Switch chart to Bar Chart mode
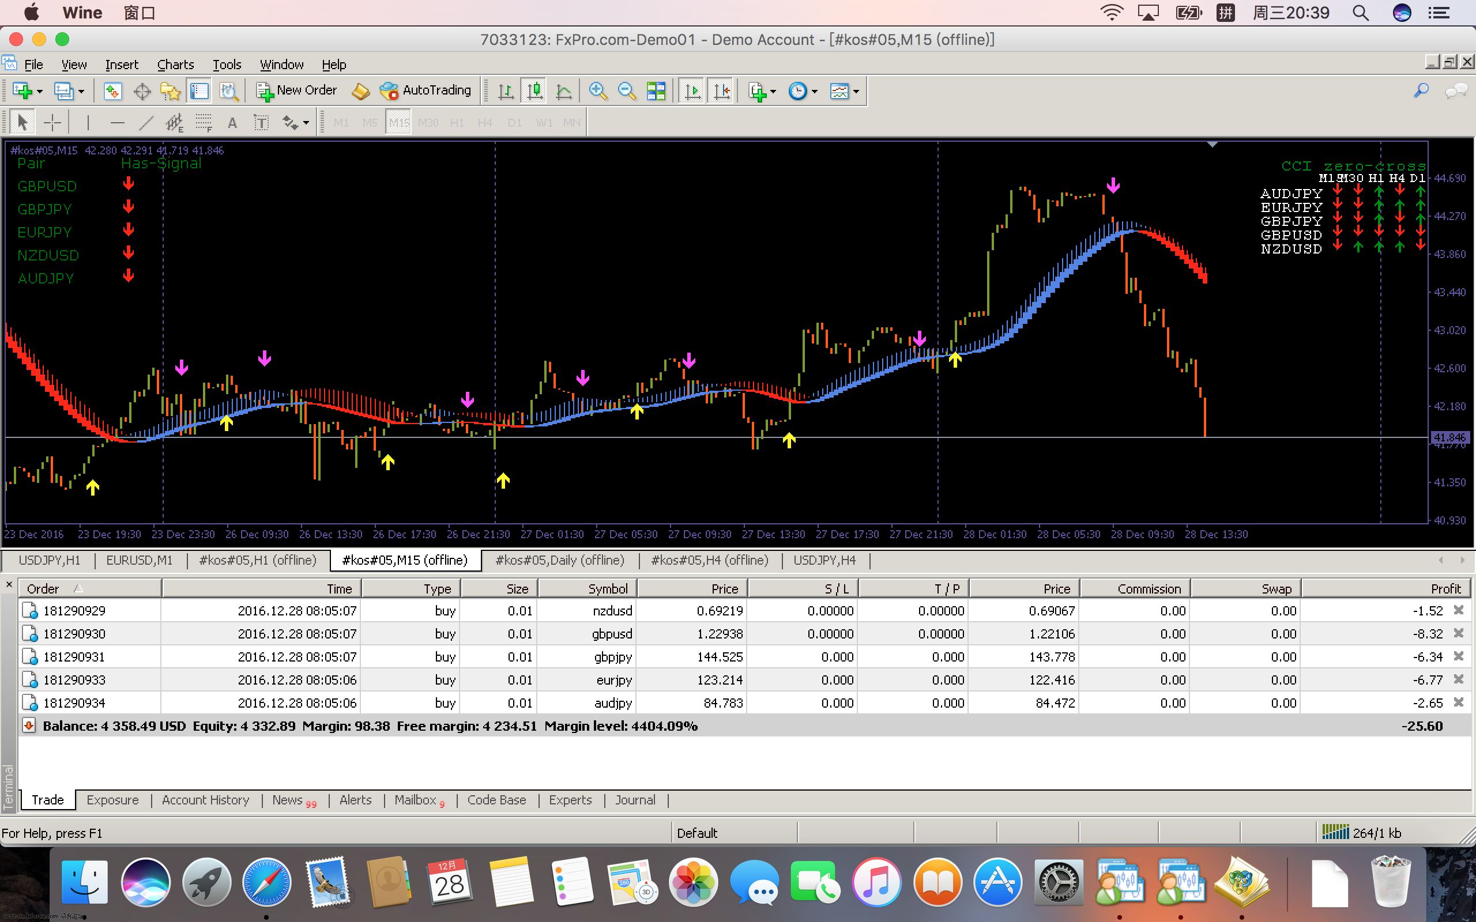1476x922 pixels. [x=506, y=91]
